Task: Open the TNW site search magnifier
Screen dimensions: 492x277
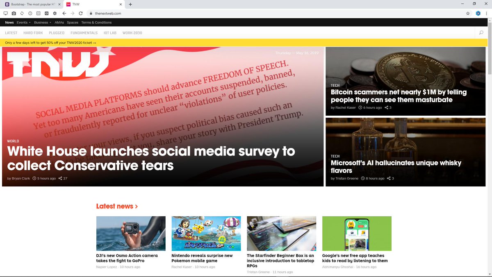Action: point(481,33)
